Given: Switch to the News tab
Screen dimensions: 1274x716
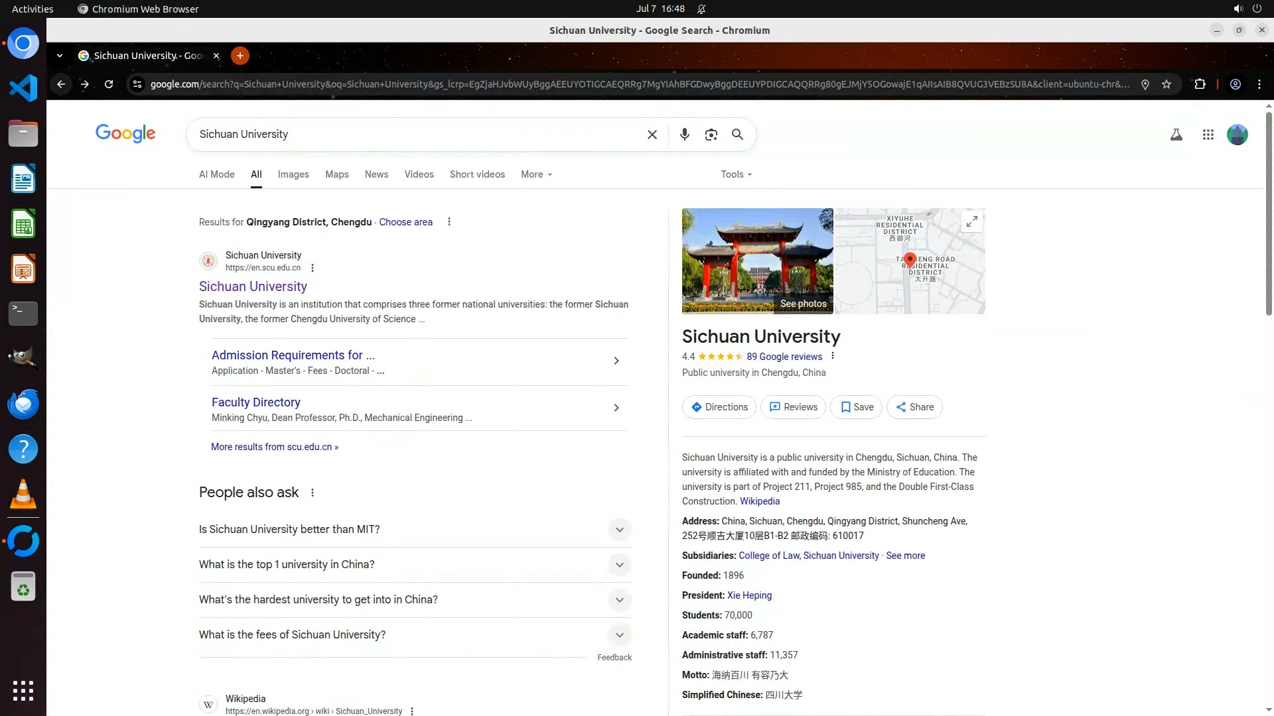Looking at the screenshot, I should click(376, 174).
